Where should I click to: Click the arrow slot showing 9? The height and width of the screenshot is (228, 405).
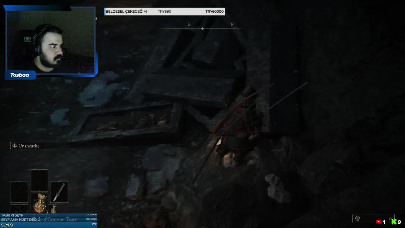24,209
